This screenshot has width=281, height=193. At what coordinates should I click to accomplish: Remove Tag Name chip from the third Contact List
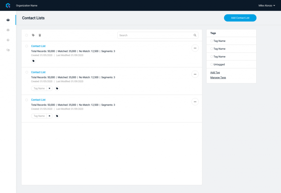49,116
